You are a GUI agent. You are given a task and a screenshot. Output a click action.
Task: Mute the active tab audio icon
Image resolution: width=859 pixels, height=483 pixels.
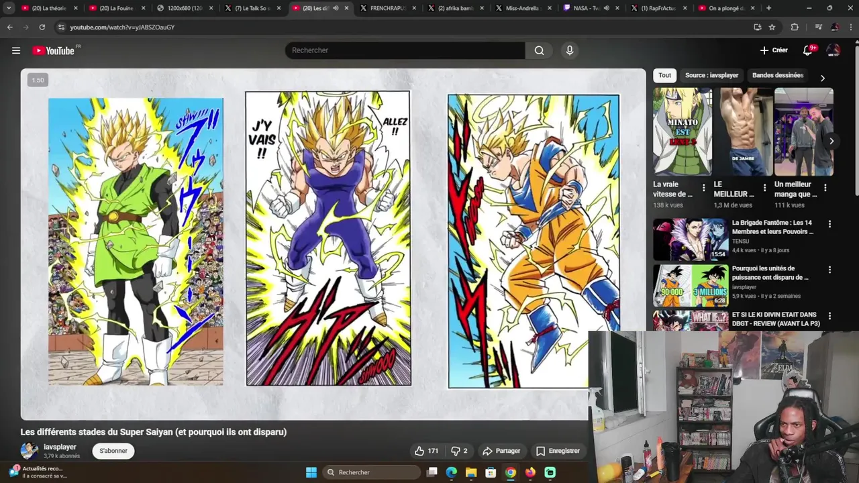coord(336,8)
